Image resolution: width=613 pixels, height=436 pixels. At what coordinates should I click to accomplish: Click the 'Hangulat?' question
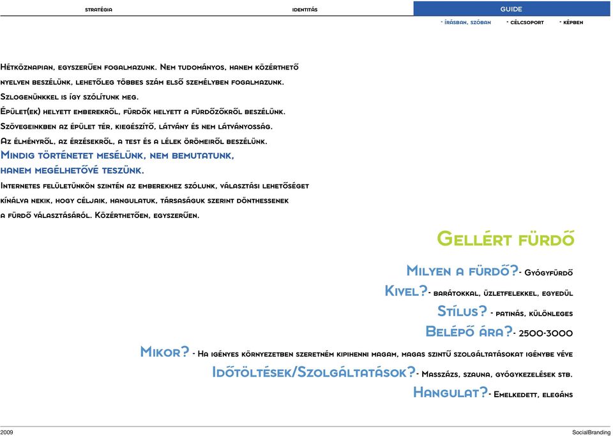[450, 392]
